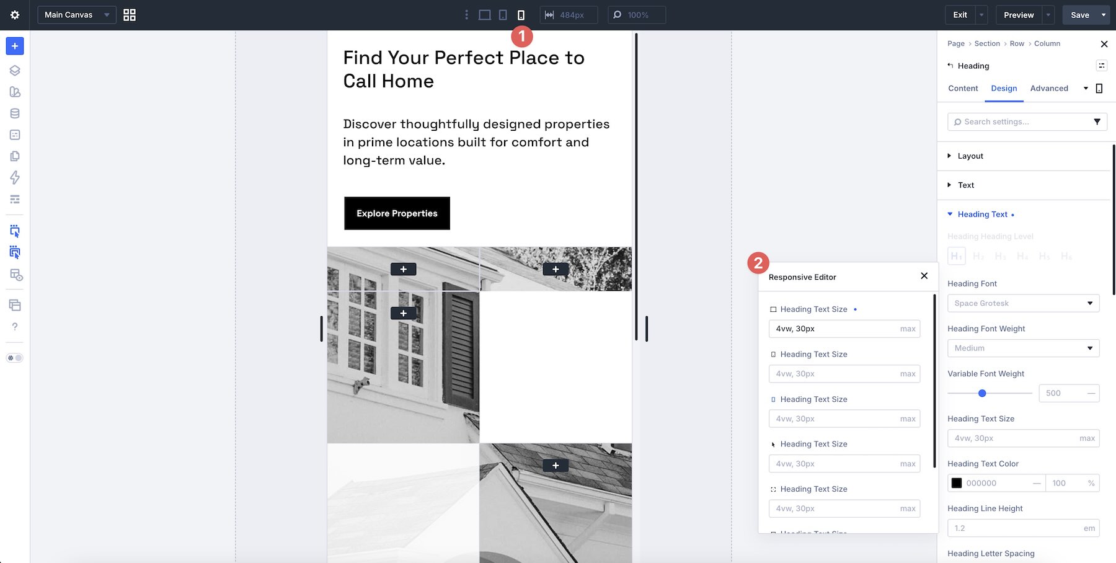1116x563 pixels.
Task: Go to Section in breadcrumb
Action: (x=987, y=44)
